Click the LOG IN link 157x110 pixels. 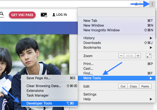coord(59,15)
